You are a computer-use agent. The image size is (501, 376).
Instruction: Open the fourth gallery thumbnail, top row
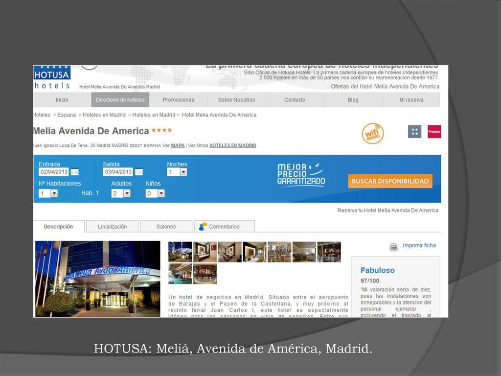coord(254,252)
